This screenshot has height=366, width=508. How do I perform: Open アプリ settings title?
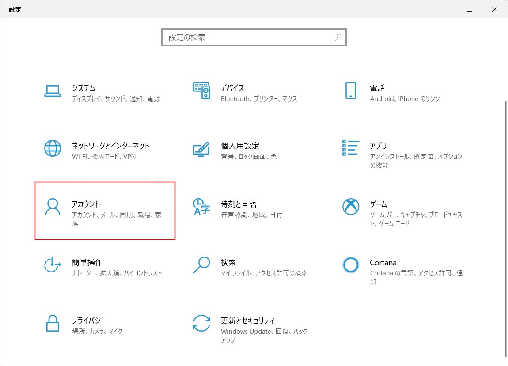(379, 146)
